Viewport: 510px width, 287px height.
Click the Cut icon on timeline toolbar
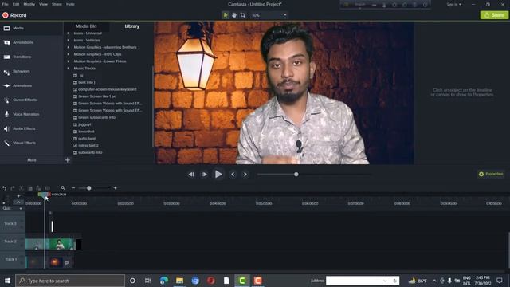pos(22,188)
